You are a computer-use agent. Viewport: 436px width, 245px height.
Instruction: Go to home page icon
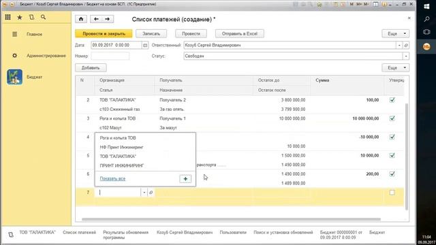point(81,19)
